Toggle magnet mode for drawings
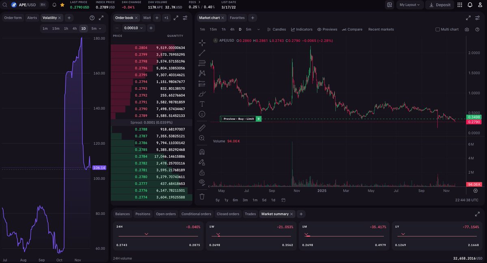 [x=202, y=152]
